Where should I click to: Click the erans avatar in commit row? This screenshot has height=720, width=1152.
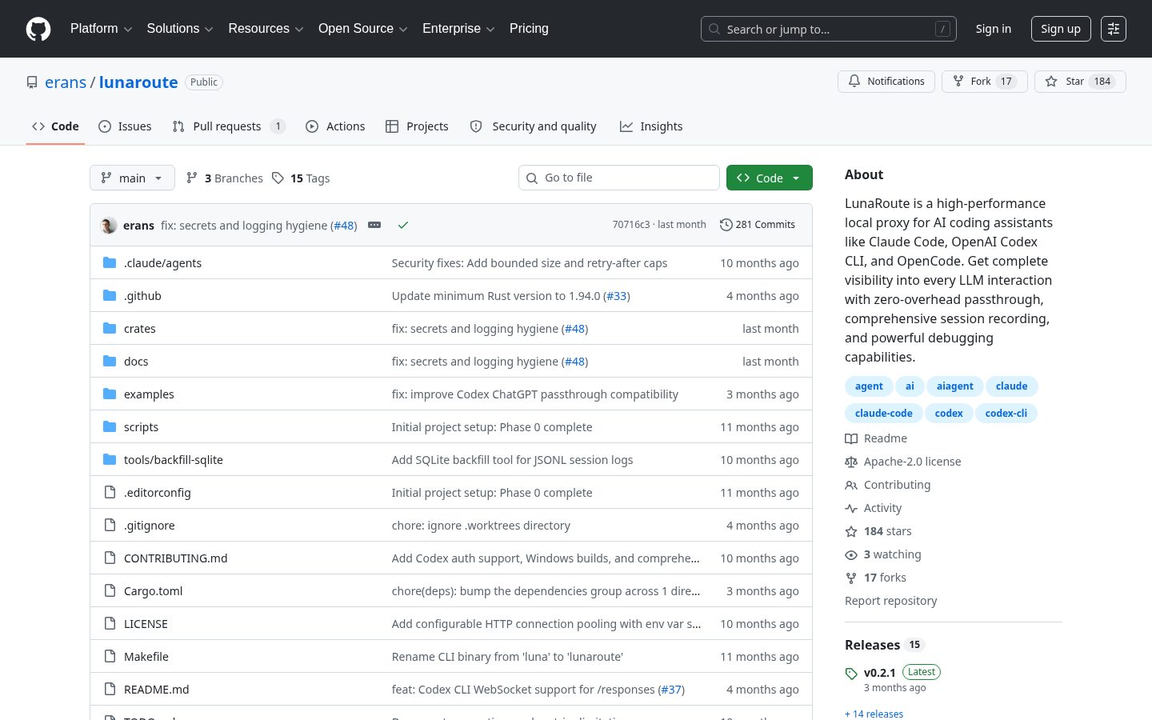point(109,226)
